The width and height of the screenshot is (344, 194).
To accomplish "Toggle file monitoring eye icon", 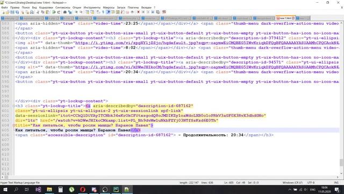I will (x=132, y=12).
